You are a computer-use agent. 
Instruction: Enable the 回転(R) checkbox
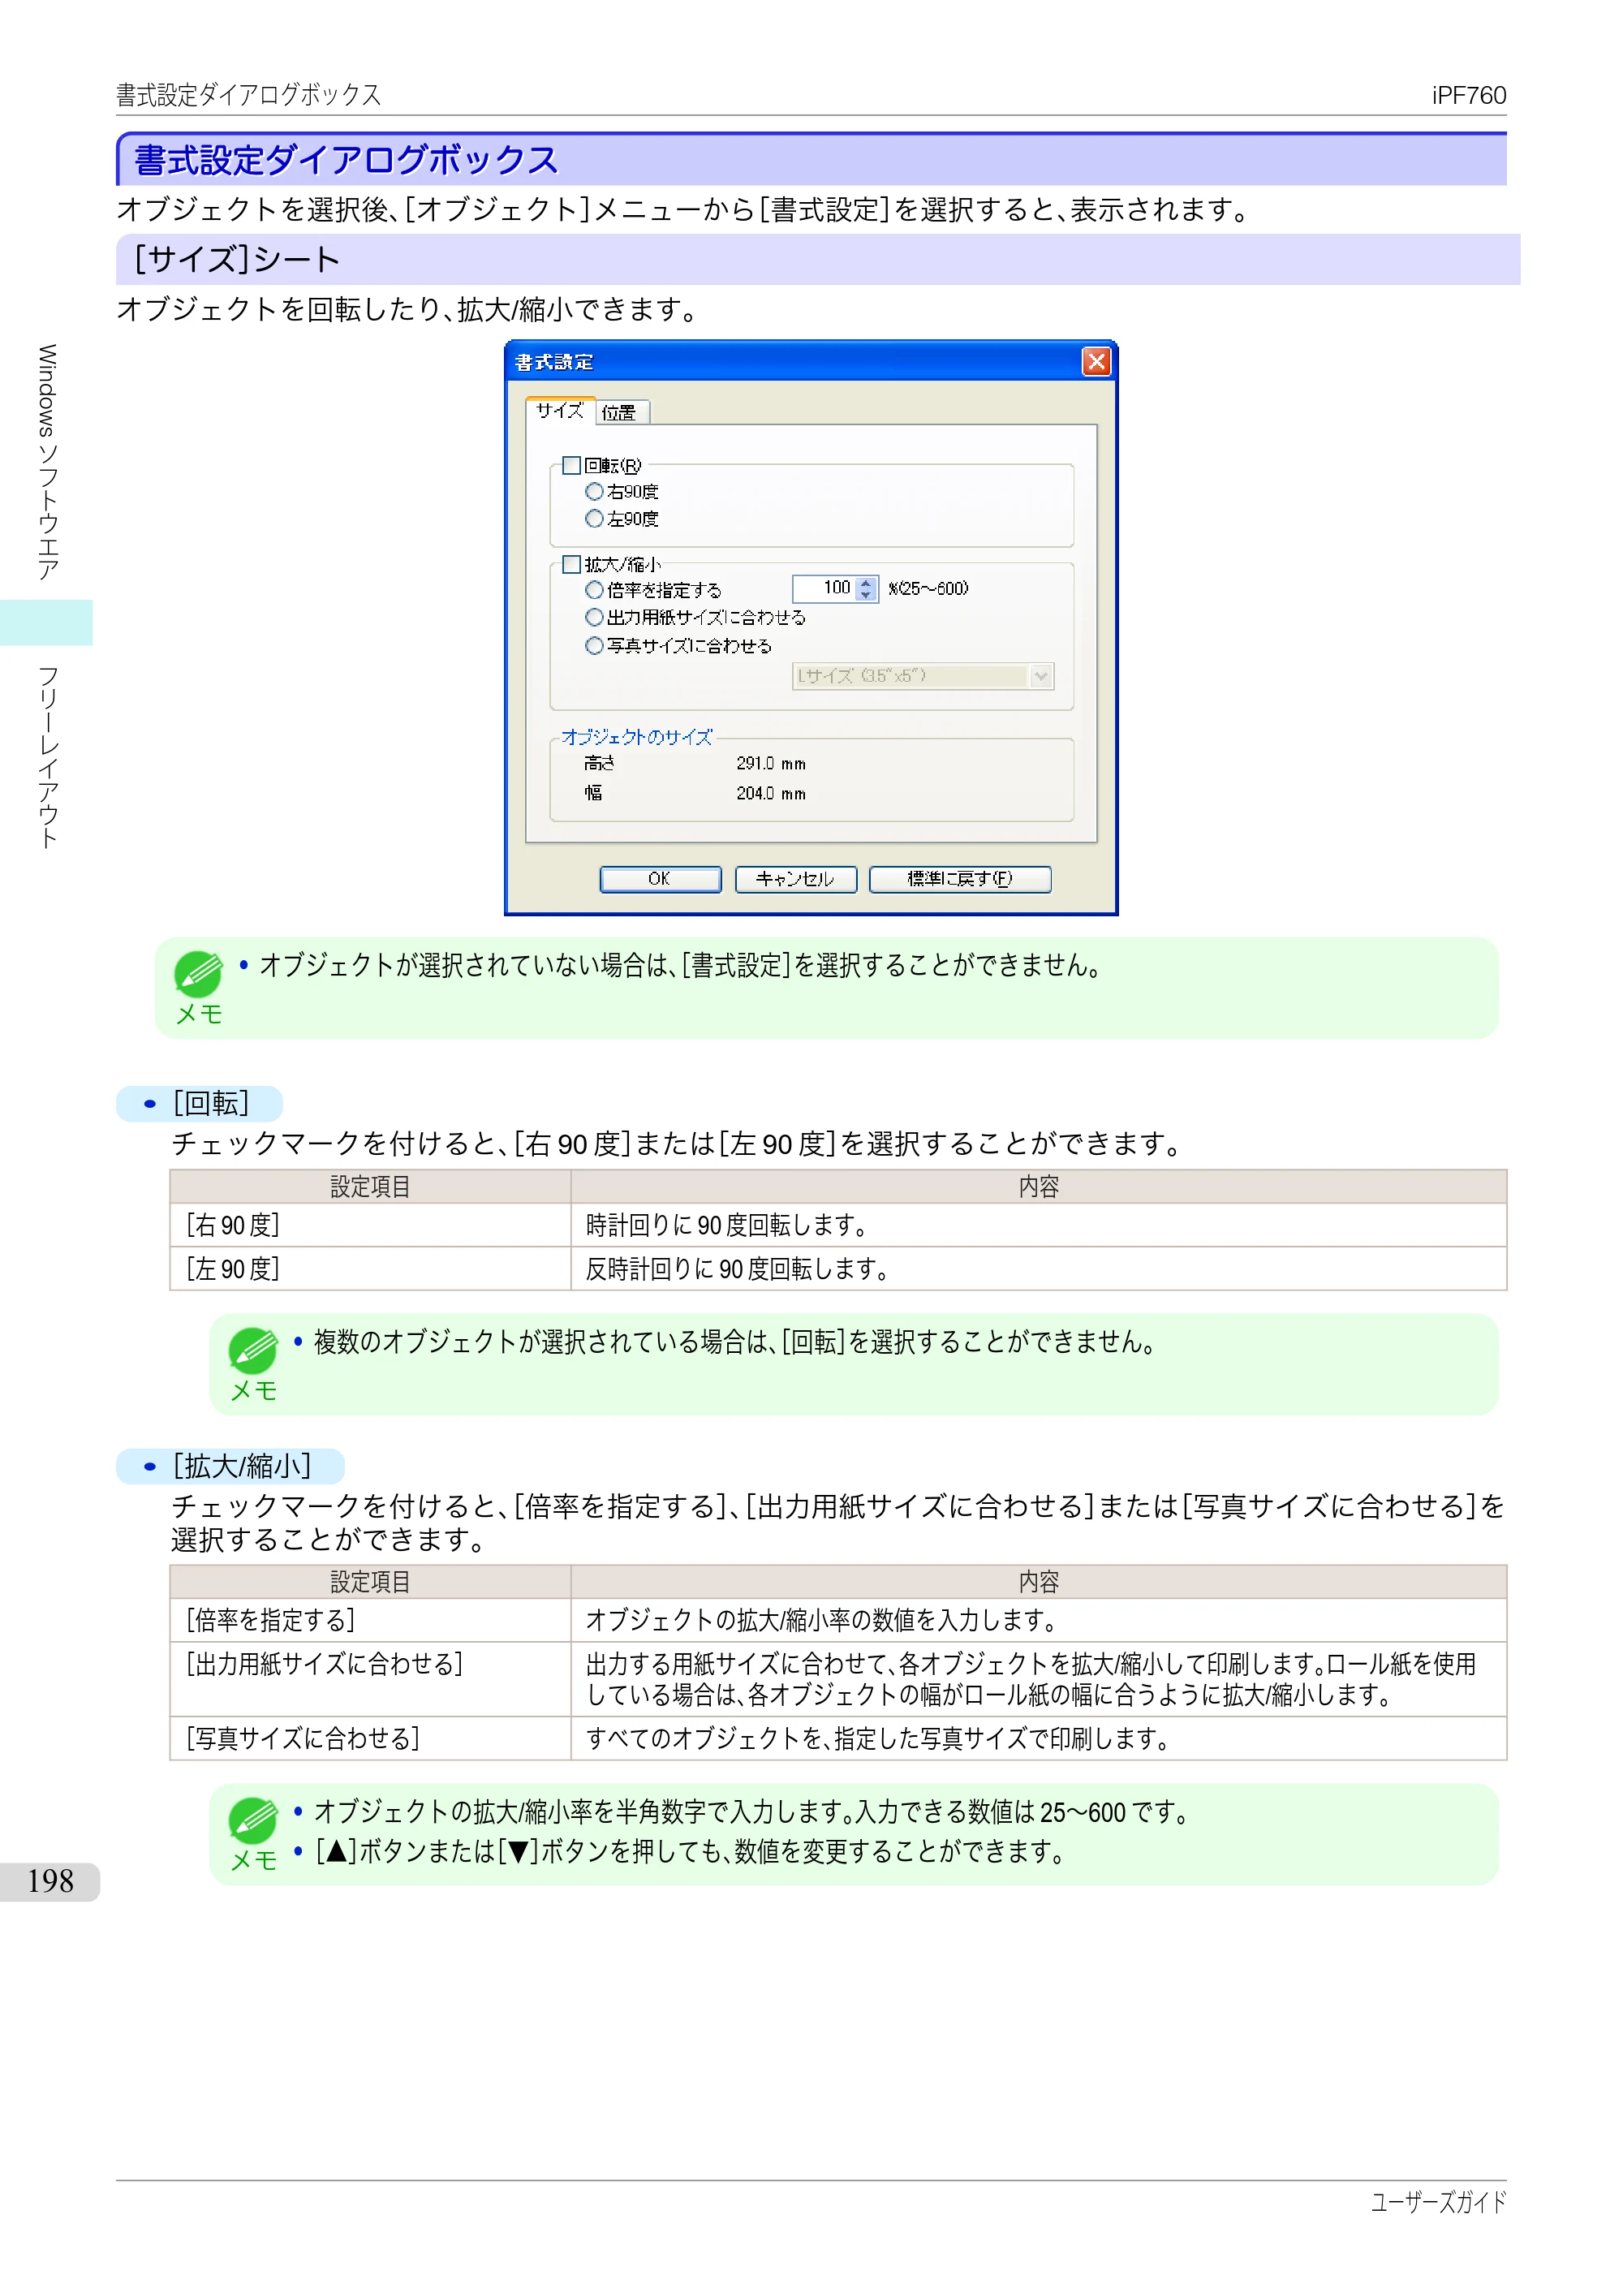pyautogui.click(x=571, y=465)
